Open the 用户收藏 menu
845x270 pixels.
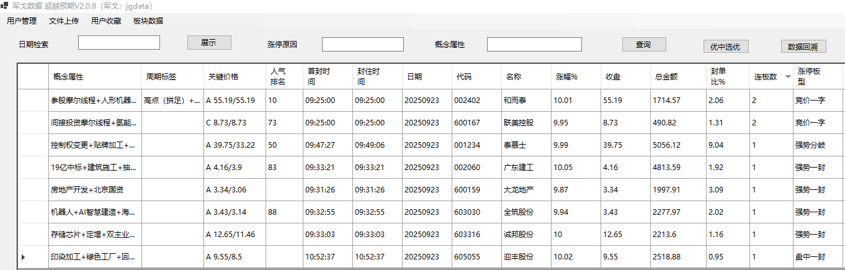[x=106, y=21]
